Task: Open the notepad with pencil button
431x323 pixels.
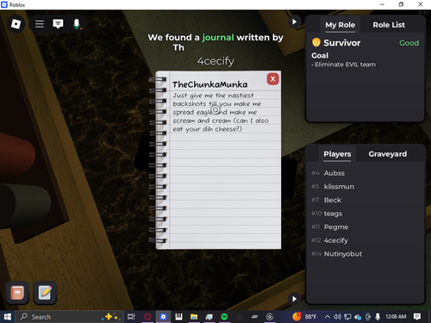Action: pos(45,293)
